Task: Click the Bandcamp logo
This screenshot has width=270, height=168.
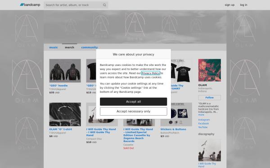Action: tap(30, 5)
